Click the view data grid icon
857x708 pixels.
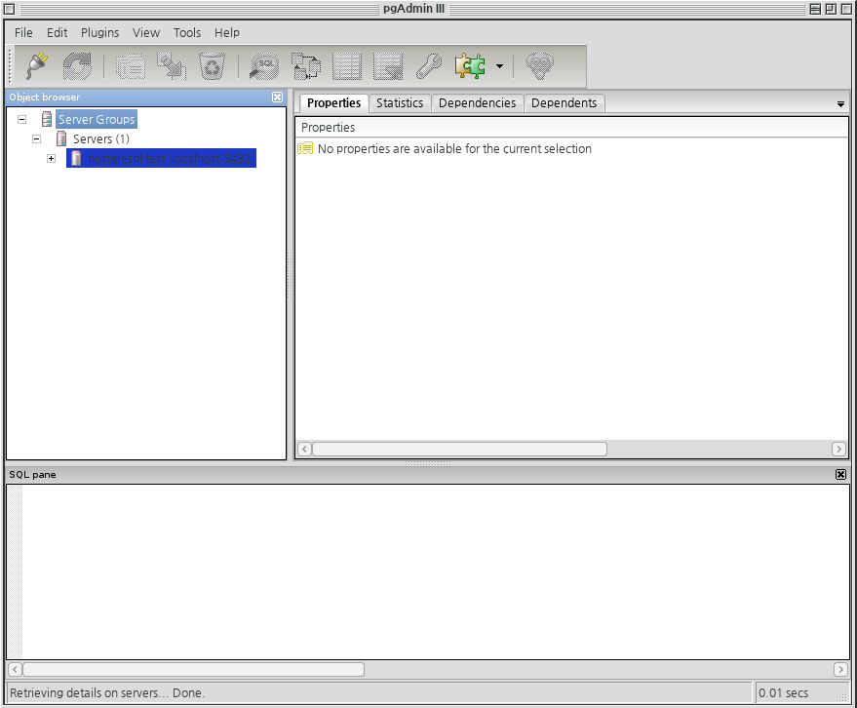click(x=347, y=66)
